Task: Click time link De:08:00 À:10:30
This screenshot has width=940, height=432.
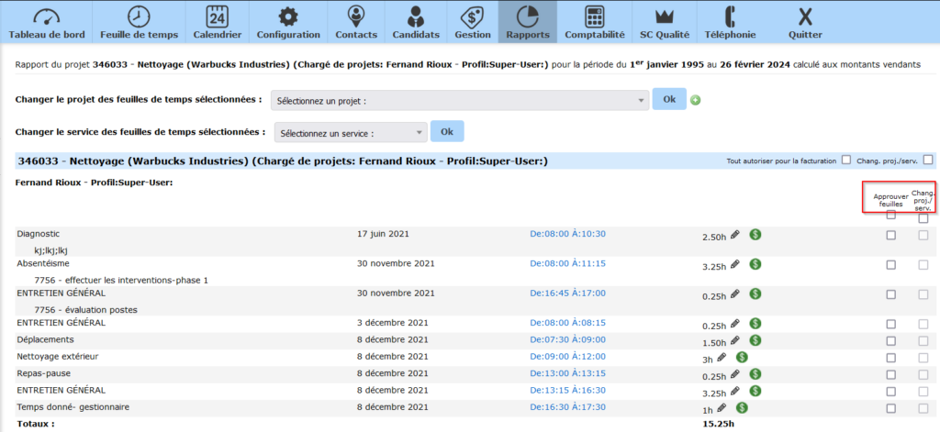Action: 567,234
